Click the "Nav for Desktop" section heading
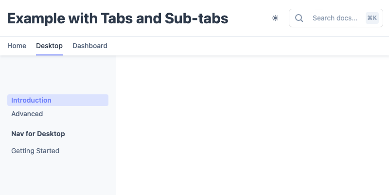The width and height of the screenshot is (389, 195). (38, 134)
